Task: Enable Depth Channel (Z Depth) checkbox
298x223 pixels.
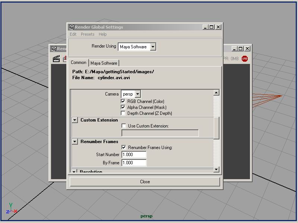Action: tap(123, 113)
